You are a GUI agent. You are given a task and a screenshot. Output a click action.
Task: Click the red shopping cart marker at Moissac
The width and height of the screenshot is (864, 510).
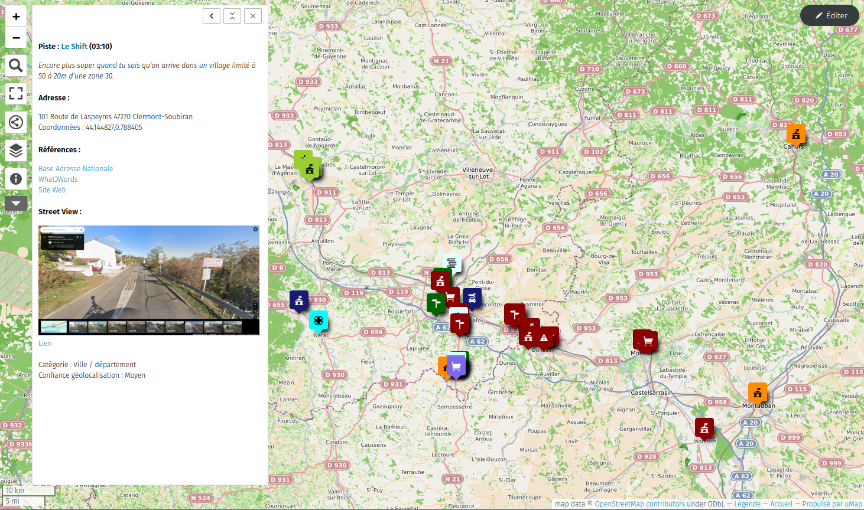[x=648, y=341]
